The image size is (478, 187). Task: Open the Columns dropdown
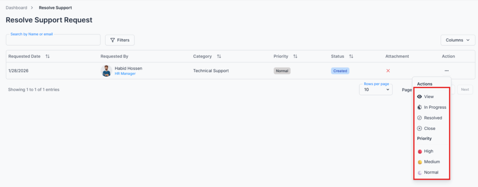point(457,40)
